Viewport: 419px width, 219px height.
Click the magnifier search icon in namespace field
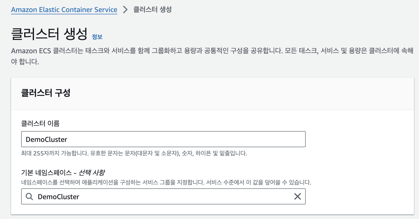click(29, 197)
